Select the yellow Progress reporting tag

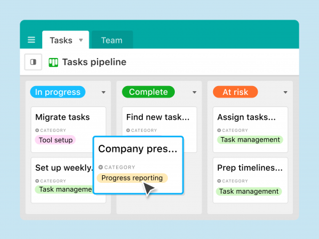tap(132, 178)
